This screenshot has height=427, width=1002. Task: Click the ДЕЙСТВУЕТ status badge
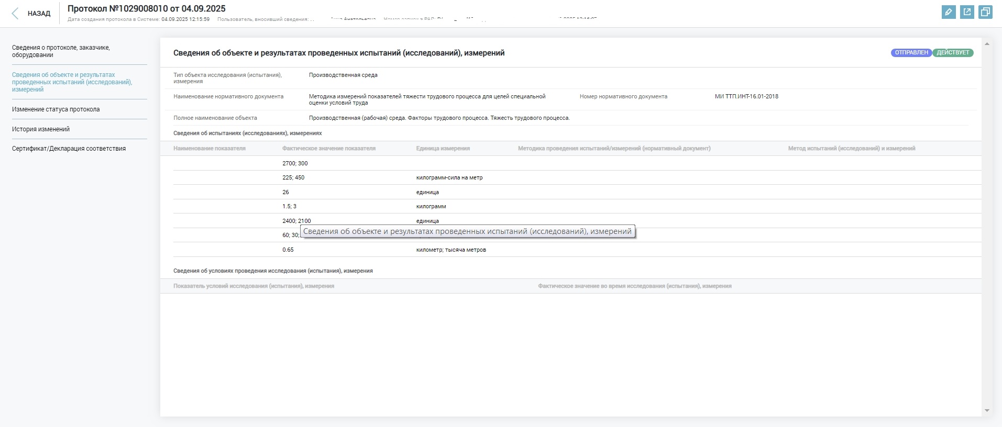953,53
